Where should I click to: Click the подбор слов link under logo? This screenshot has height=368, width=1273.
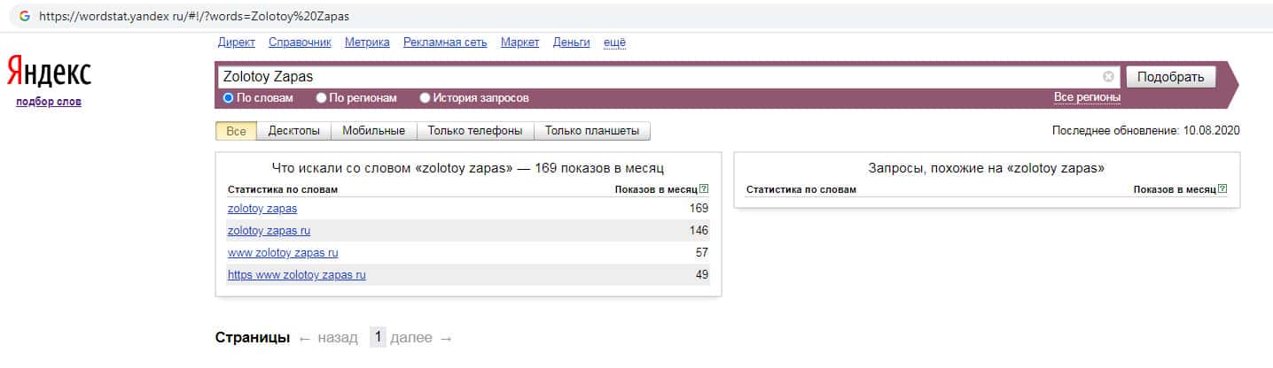pyautogui.click(x=49, y=102)
